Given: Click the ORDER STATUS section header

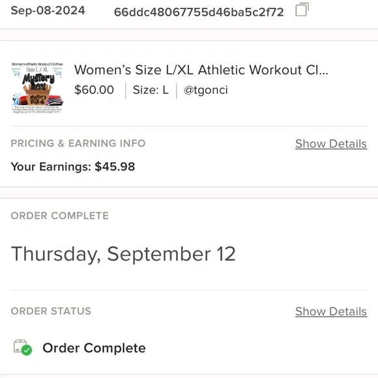Looking at the screenshot, I should 51,311.
